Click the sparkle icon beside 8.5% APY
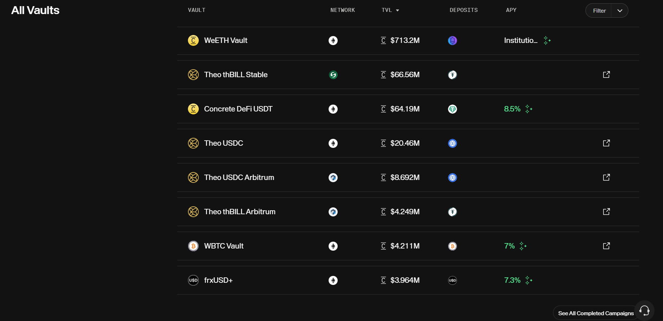 (x=529, y=109)
